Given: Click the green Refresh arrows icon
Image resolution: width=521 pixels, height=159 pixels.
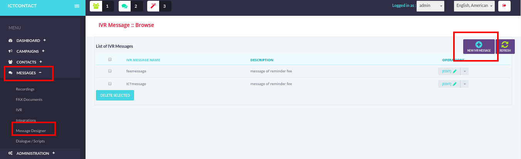Looking at the screenshot, I should pyautogui.click(x=505, y=45).
